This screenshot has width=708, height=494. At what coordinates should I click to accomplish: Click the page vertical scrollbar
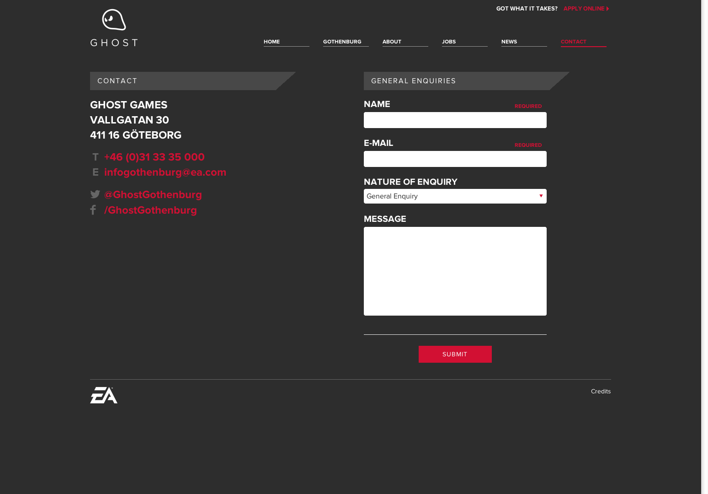point(704,247)
